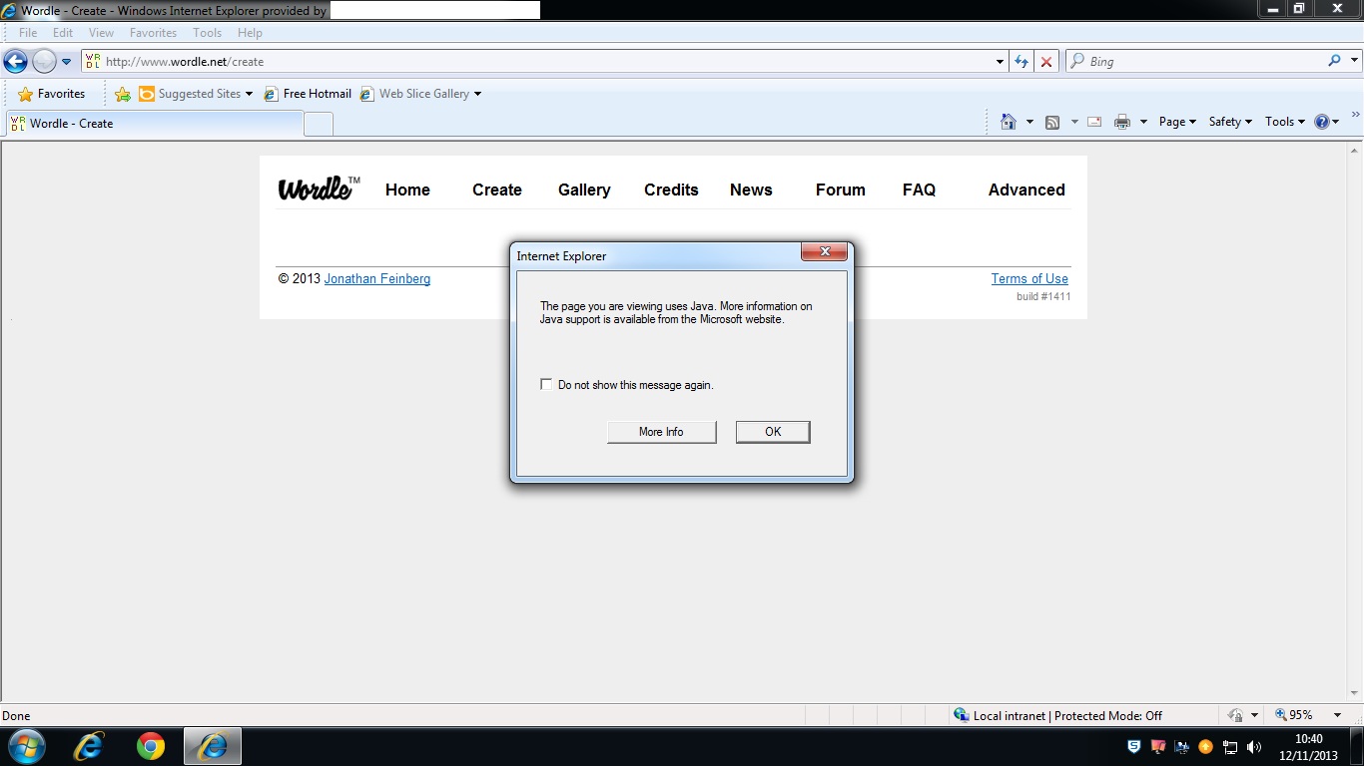Open the Read Mail envelope icon
The height and width of the screenshot is (766, 1364).
coord(1094,122)
